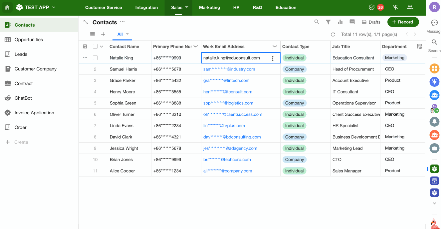Click the add view plus icon
The height and width of the screenshot is (229, 441).
pyautogui.click(x=103, y=34)
